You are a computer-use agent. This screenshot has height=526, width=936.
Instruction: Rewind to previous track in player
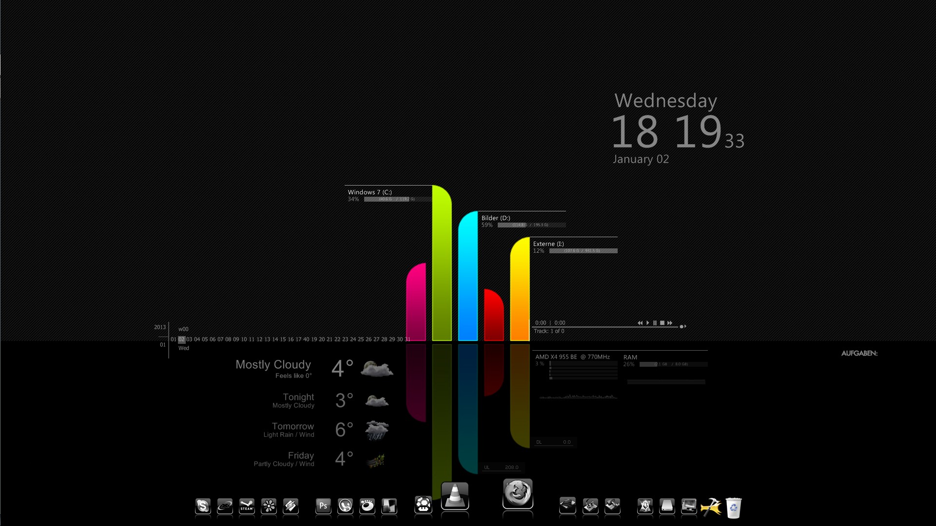pos(640,323)
